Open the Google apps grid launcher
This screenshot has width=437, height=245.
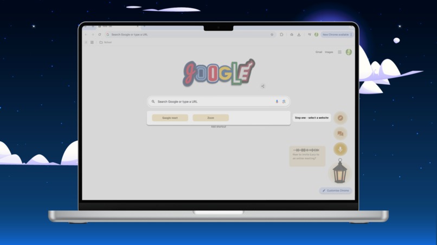339,52
